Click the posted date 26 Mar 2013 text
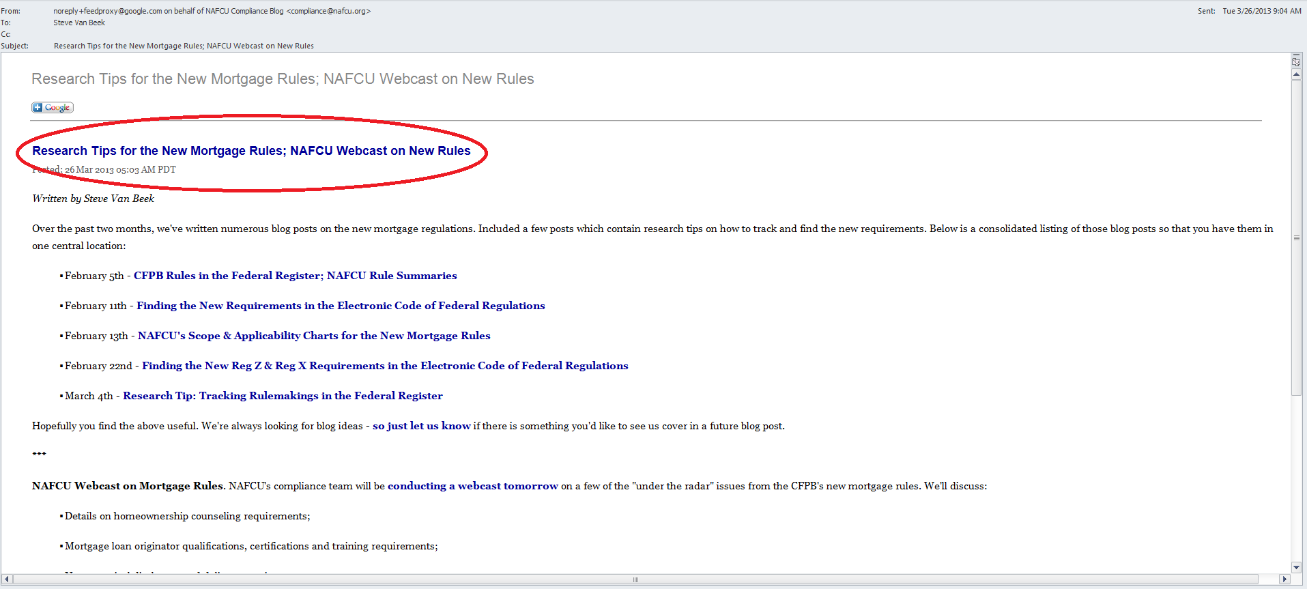 click(x=120, y=169)
